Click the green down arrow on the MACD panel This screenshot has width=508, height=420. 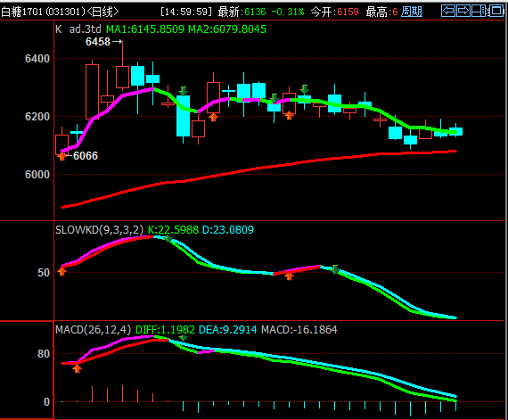click(184, 338)
